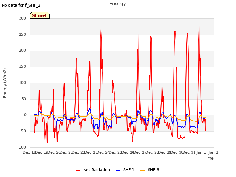This screenshot has width=236, height=177.
Task: Click the 150 y-axis tick label
Action: click(x=22, y=66)
